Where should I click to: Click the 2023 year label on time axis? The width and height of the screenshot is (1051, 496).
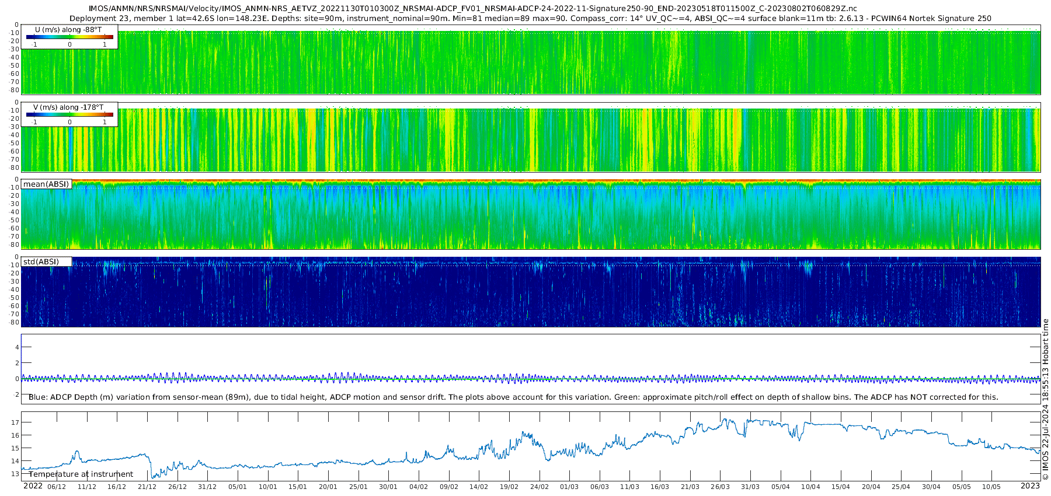point(1030,486)
